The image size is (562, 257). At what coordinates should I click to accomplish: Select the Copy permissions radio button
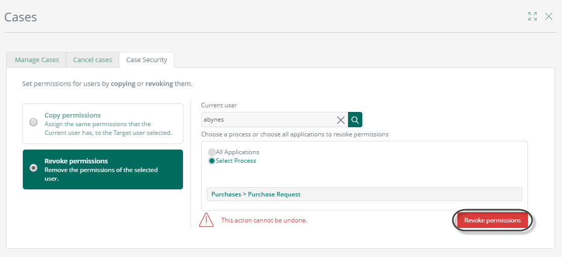tap(34, 122)
